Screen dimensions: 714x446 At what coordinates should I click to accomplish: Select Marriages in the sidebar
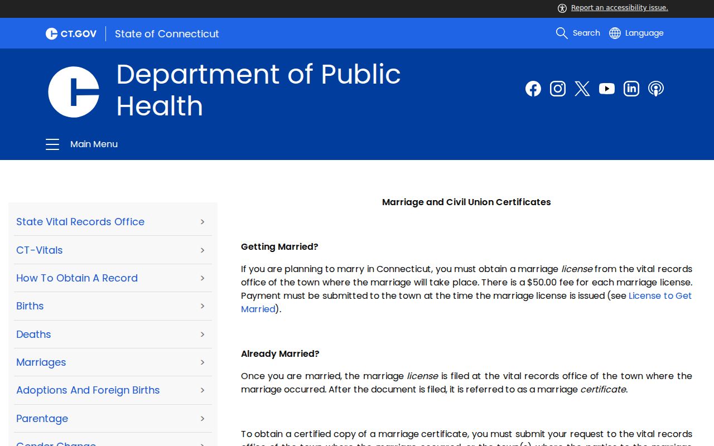click(41, 362)
